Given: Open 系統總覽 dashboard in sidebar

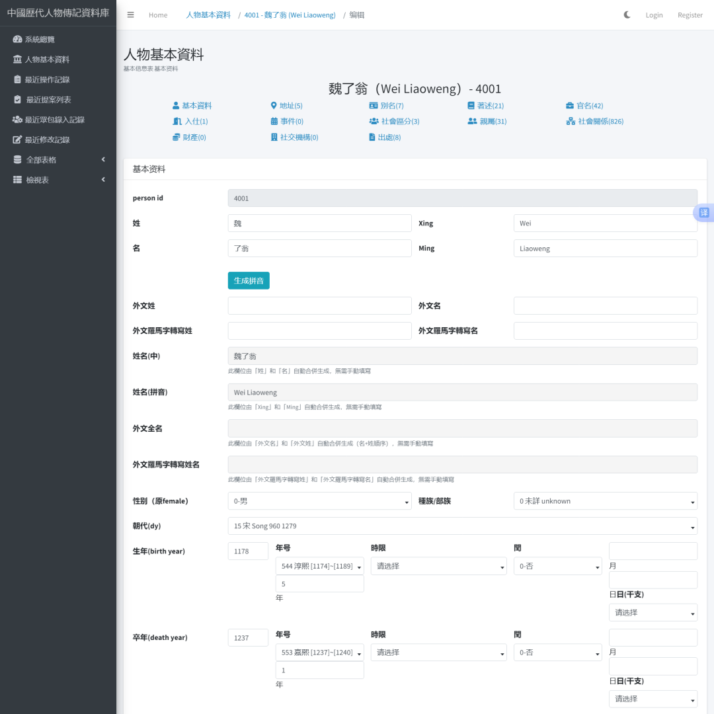Looking at the screenshot, I should [x=40, y=39].
